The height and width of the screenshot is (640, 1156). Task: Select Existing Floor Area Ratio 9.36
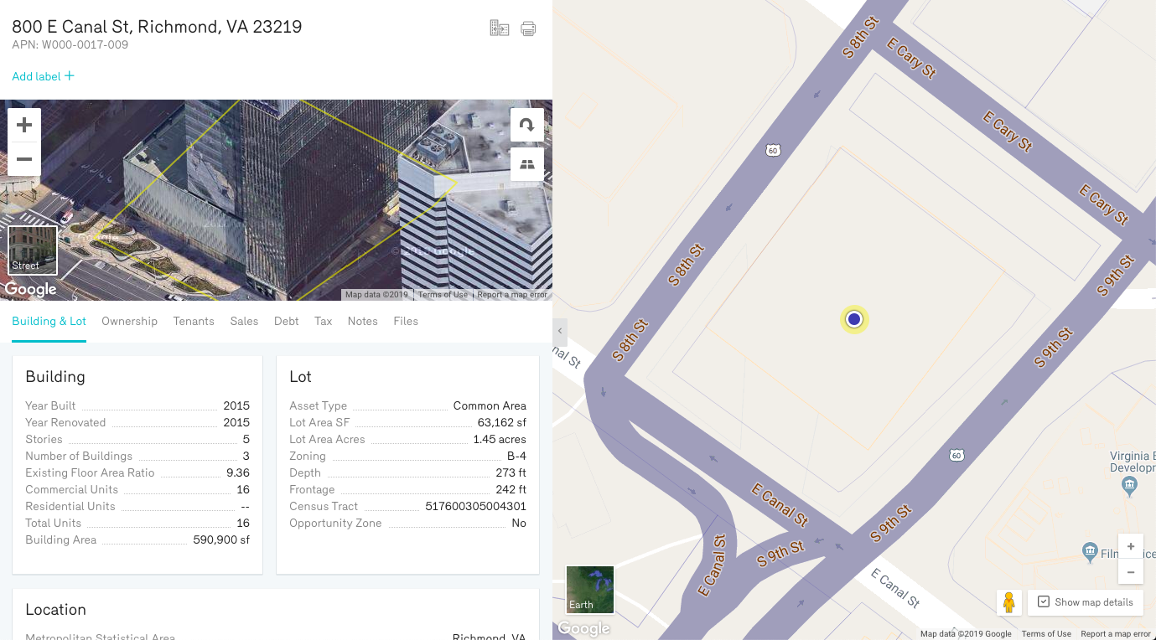point(238,472)
